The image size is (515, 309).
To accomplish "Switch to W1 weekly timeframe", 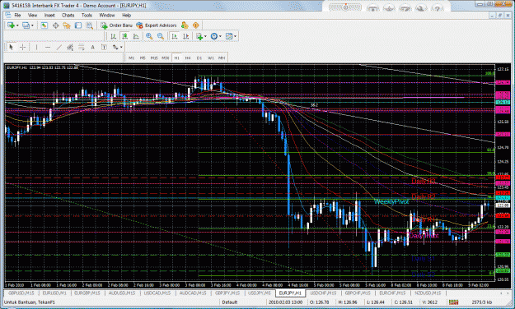I will 211,58.
